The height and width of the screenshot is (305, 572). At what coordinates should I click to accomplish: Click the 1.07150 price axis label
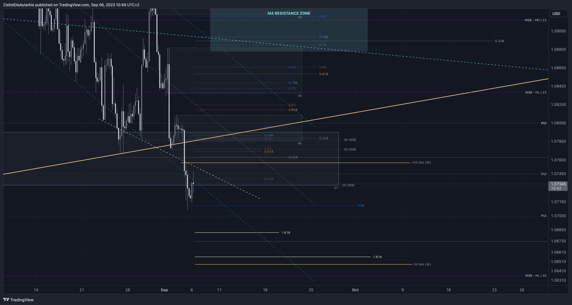pyautogui.click(x=559, y=202)
